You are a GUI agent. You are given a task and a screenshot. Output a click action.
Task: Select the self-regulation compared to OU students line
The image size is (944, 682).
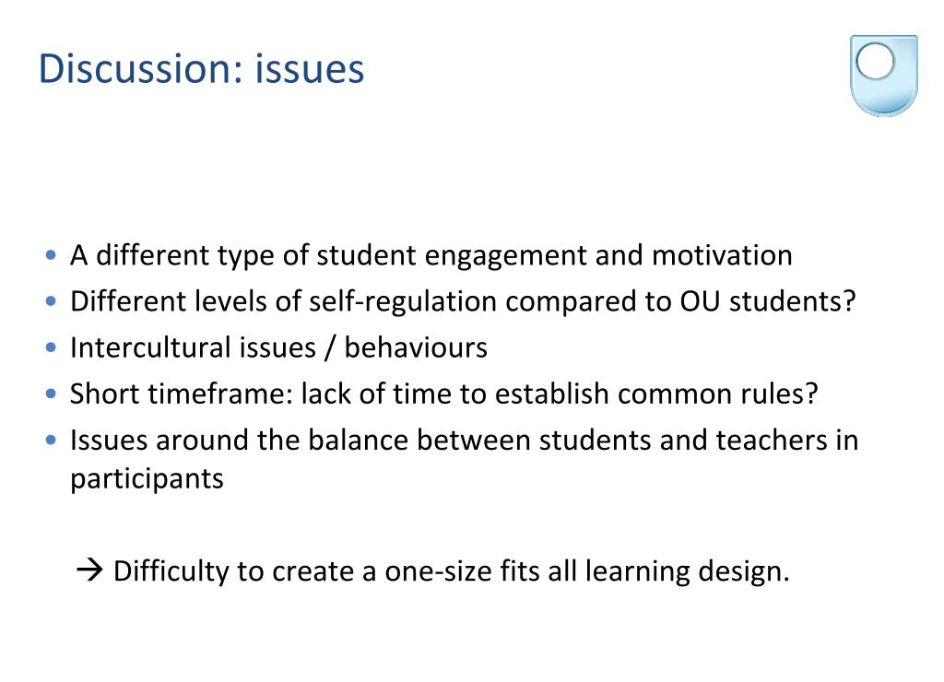click(463, 301)
